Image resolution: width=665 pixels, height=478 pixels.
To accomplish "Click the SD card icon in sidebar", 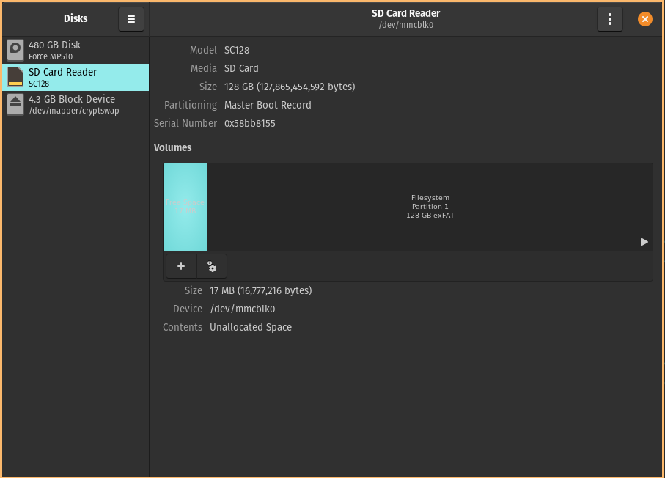I will coord(15,77).
